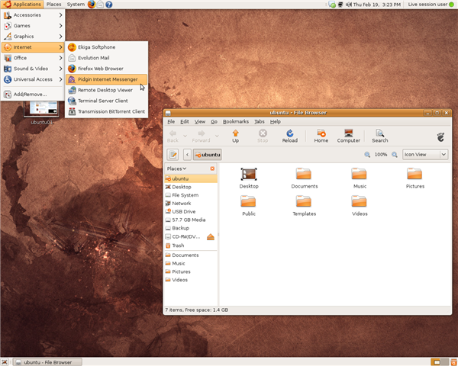Screen dimensions: 458x366
Task: Expand the Graphics submenu
Action: click(33, 37)
